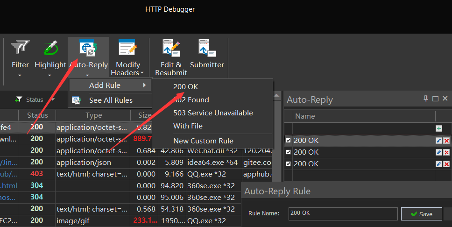Sort by the Type column header

click(94, 115)
